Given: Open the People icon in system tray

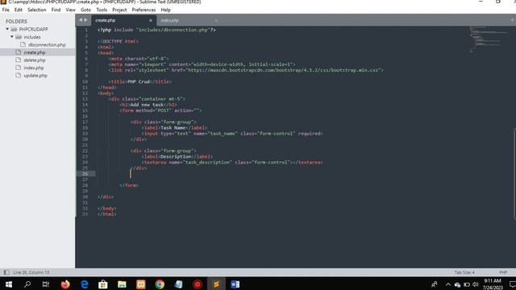Looking at the screenshot, I should click(x=435, y=284).
